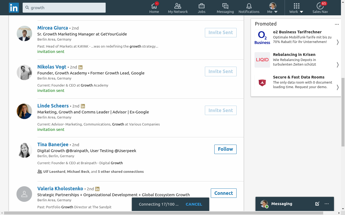The height and width of the screenshot is (215, 345).
Task: Open Sales Nav compass icon
Action: click(x=320, y=8)
